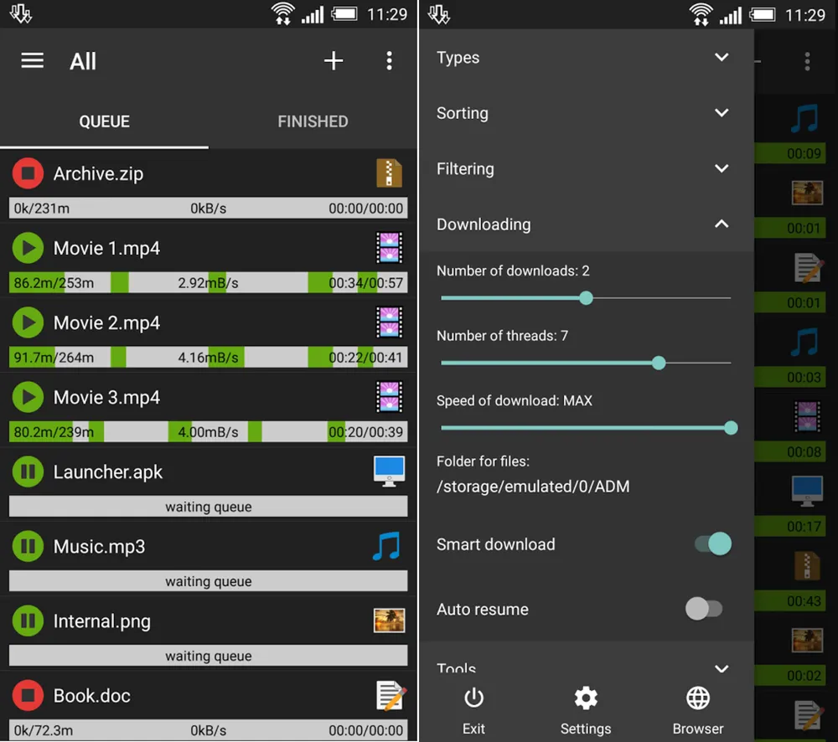Open the hamburger navigation menu
Viewport: 838px width, 742px height.
(33, 61)
